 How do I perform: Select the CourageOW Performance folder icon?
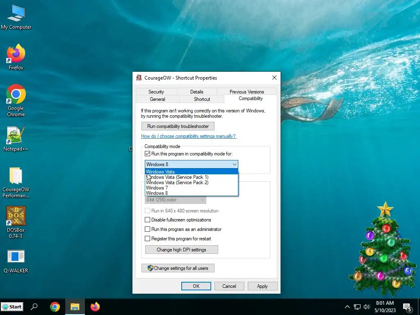tap(16, 183)
